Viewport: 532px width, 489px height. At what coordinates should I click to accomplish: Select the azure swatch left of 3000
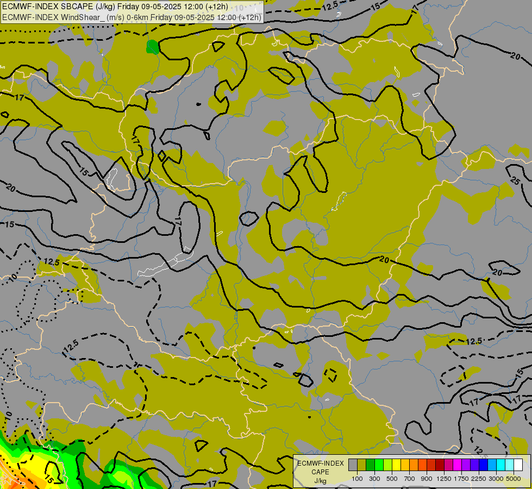(x=492, y=465)
